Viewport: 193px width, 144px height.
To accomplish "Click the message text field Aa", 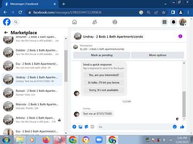I will pos(134,127).
